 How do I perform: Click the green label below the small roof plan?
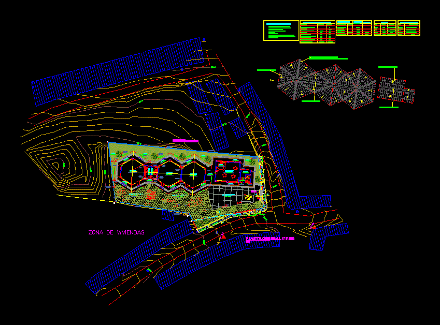pyautogui.click(x=389, y=107)
